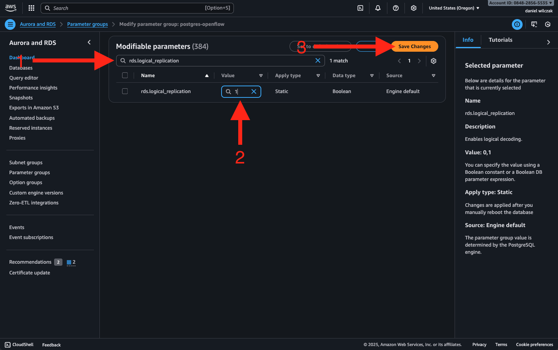Toggle the hamburger navigation menu
This screenshot has height=350, width=558.
coord(10,24)
